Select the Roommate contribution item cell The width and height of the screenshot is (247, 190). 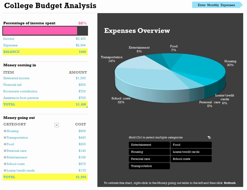(x=20, y=91)
